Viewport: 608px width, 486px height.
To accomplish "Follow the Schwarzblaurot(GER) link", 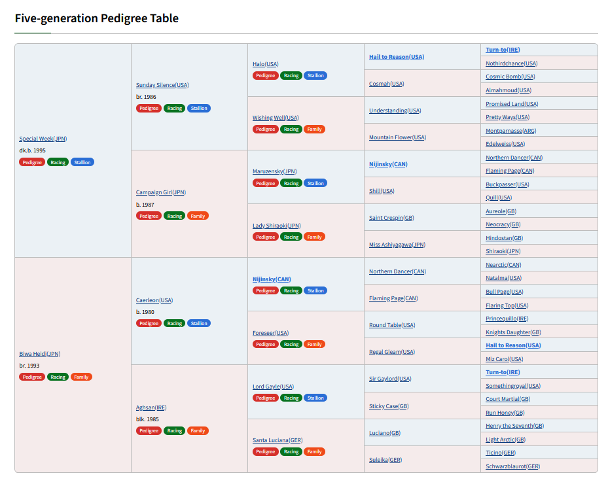I will click(512, 466).
